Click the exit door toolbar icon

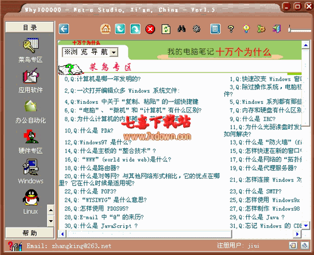point(277,29)
